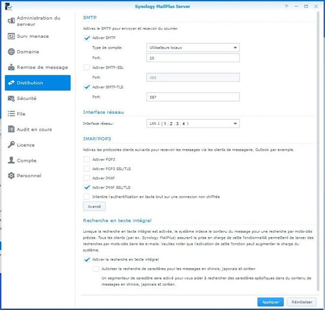The height and width of the screenshot is (310, 325).
Task: Open the Domaine section
Action: 38,52
